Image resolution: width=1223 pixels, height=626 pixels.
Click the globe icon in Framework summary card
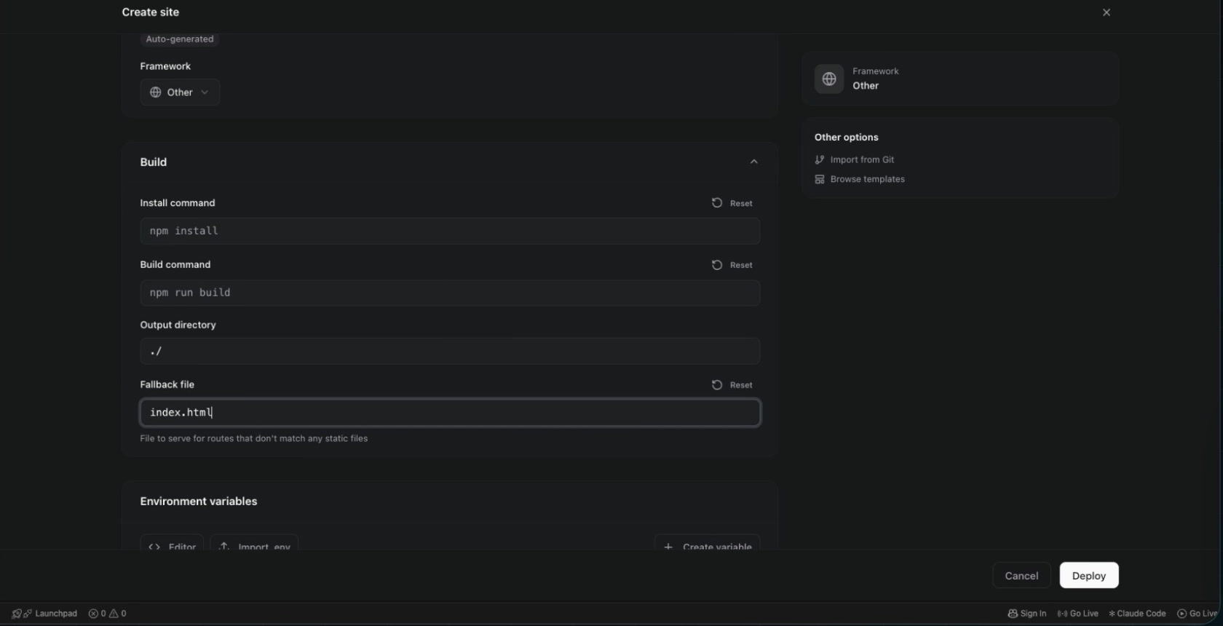tap(829, 79)
